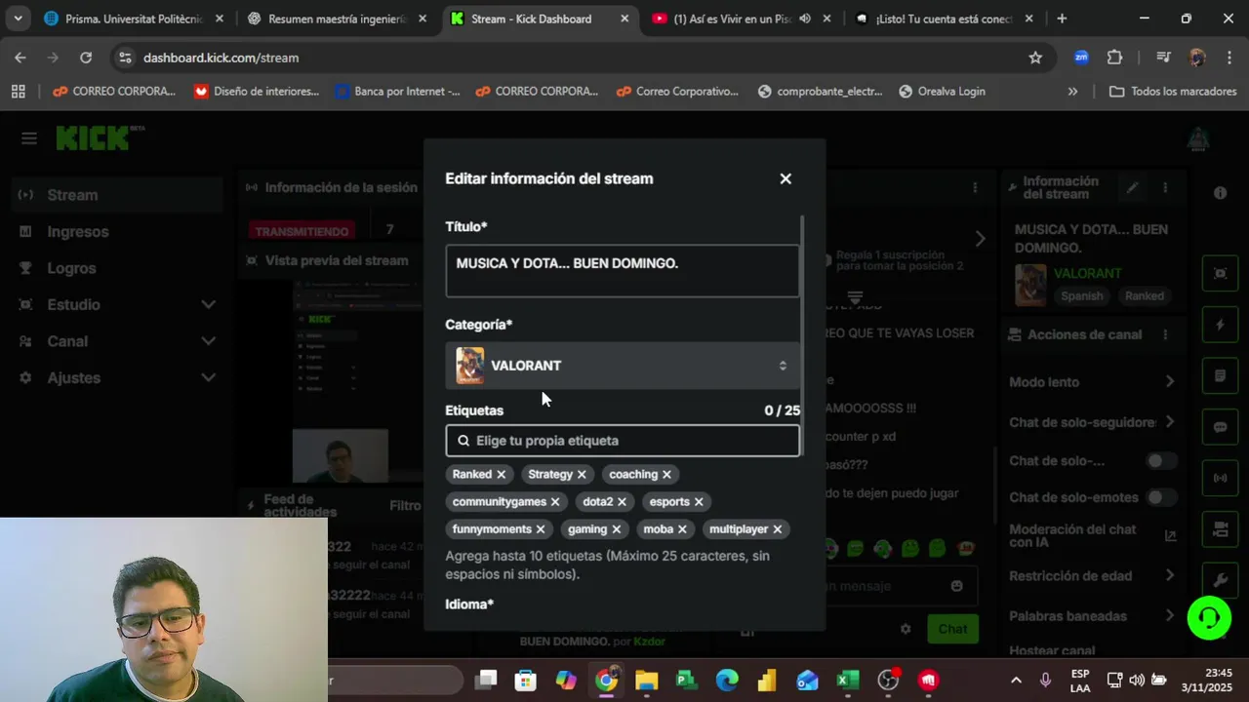Click the info icon in the right rail

pos(1220,193)
